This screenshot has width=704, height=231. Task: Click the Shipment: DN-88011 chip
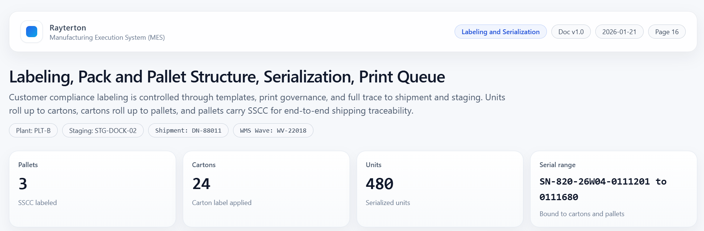[x=188, y=131]
